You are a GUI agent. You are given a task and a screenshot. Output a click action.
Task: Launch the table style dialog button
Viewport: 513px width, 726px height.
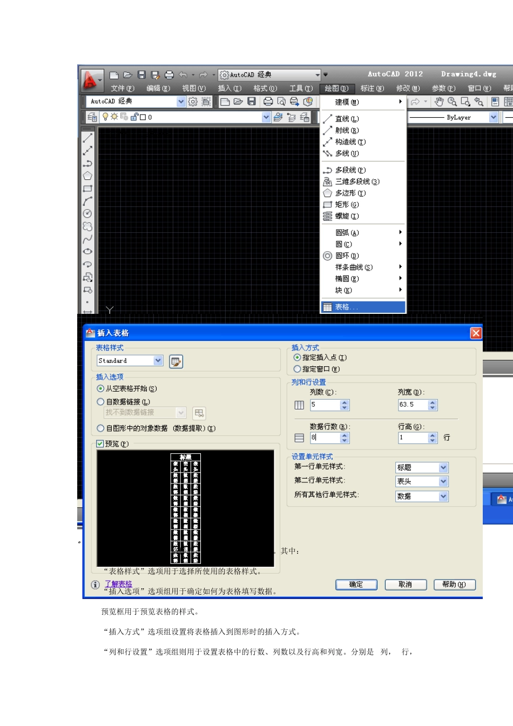[176, 361]
